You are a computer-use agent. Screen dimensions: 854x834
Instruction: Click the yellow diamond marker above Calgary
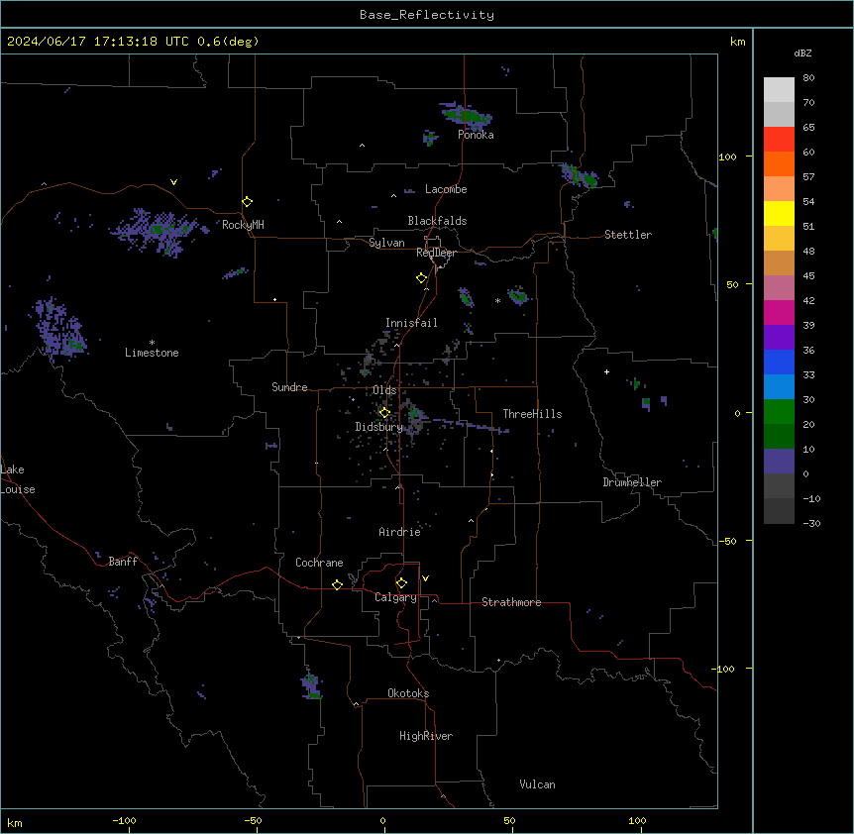click(x=401, y=583)
